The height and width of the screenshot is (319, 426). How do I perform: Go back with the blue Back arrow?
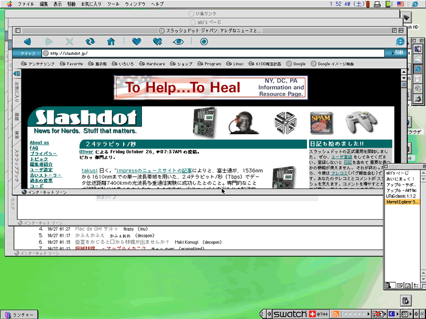[28, 41]
